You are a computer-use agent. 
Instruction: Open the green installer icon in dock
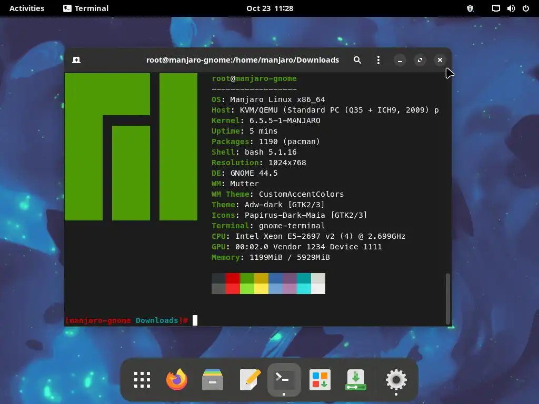(355, 380)
